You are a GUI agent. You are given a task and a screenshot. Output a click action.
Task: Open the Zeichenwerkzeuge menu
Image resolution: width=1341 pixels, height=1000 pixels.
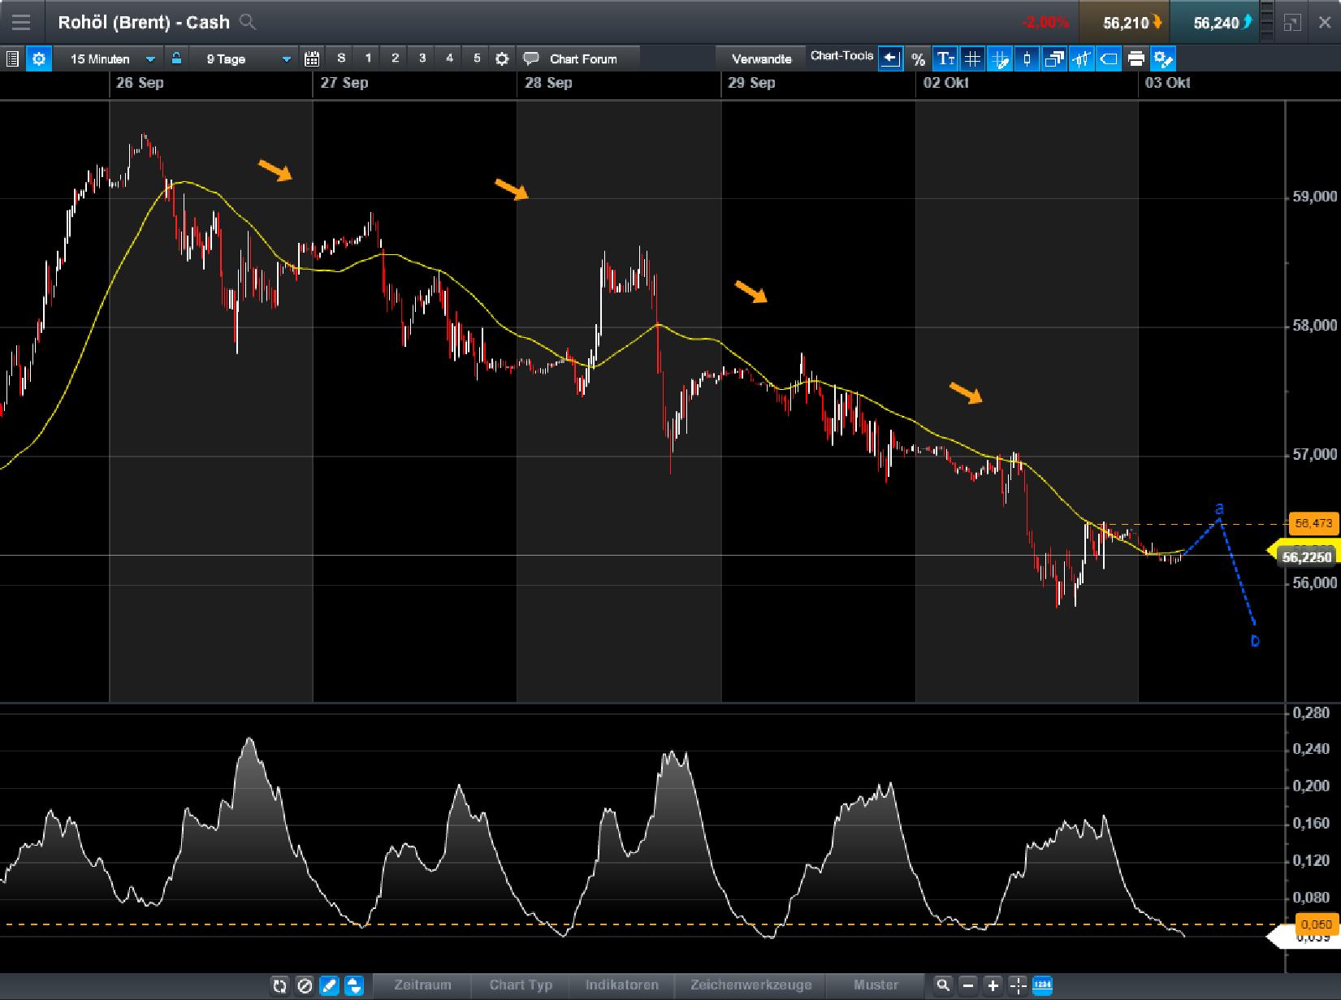(750, 984)
